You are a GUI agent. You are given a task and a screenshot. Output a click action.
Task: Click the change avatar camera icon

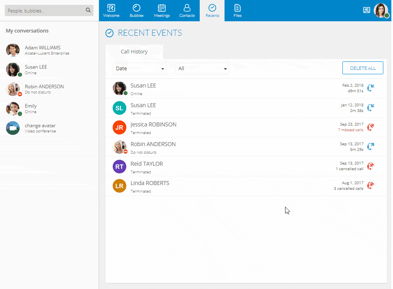(x=13, y=128)
